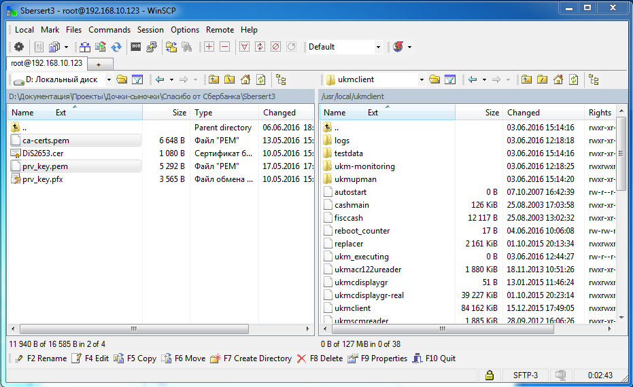This screenshot has height=387, width=633.
Task: Refresh the local panel
Action: pos(261,79)
